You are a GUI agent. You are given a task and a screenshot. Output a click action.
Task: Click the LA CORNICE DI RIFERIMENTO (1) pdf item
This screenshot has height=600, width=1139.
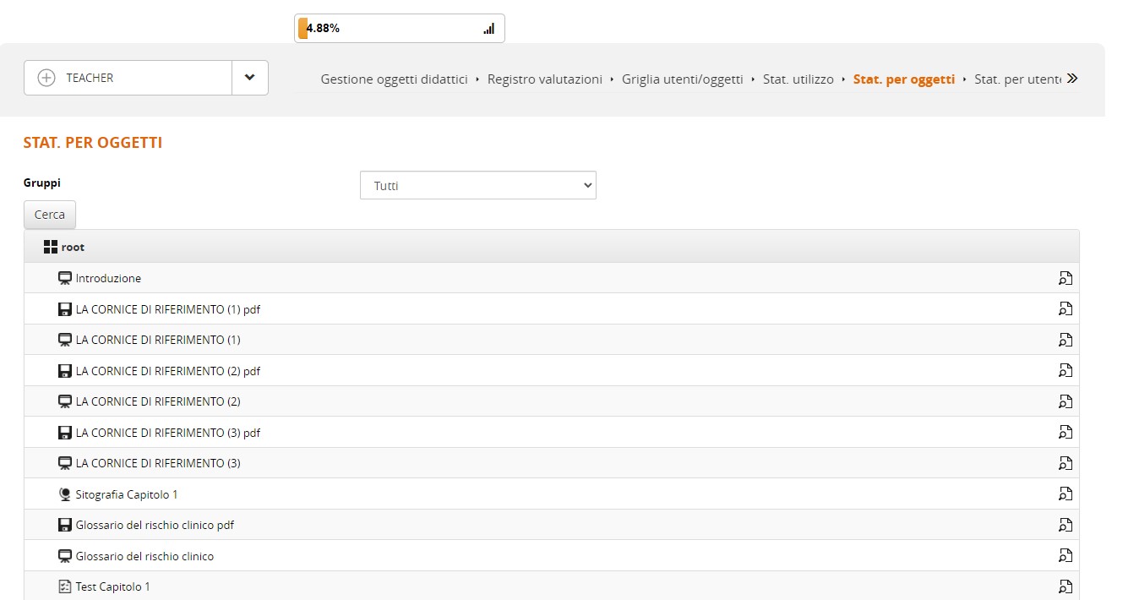(167, 309)
